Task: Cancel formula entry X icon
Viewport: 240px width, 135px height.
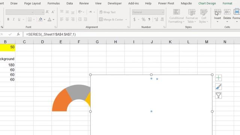Action: (x=1, y=34)
